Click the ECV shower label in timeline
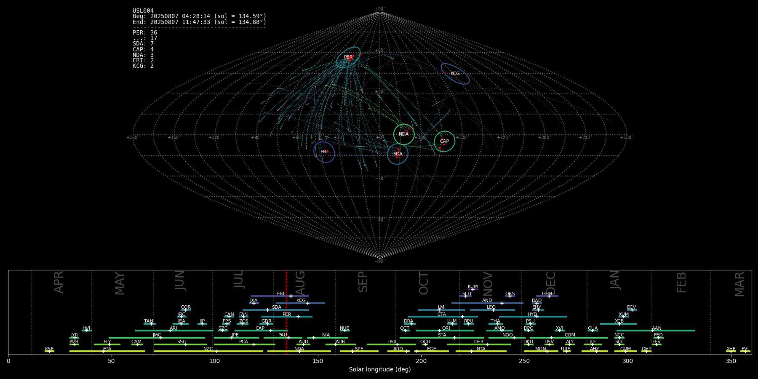The height and width of the screenshot is (379, 758). pos(632,307)
